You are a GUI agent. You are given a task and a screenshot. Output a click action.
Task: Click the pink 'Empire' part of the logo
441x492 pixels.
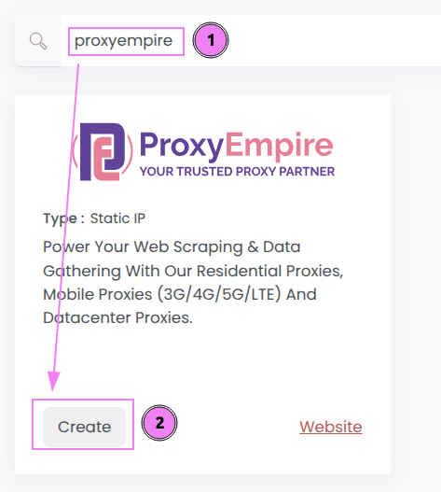click(x=280, y=145)
